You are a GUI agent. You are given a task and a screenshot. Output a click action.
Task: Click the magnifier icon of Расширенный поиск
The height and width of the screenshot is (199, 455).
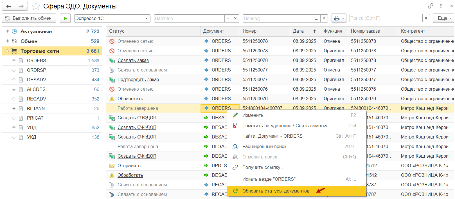pos(235,147)
